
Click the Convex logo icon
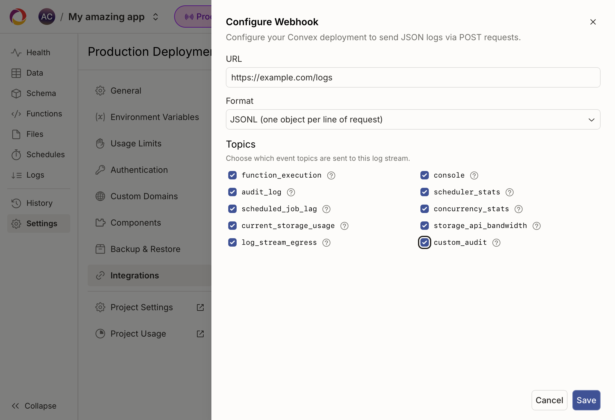point(18,17)
